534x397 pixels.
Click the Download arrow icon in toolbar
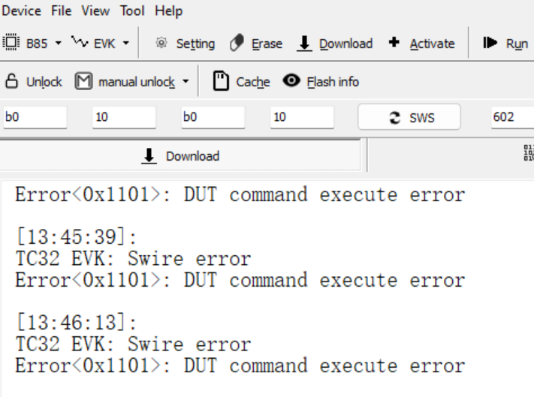pos(304,44)
